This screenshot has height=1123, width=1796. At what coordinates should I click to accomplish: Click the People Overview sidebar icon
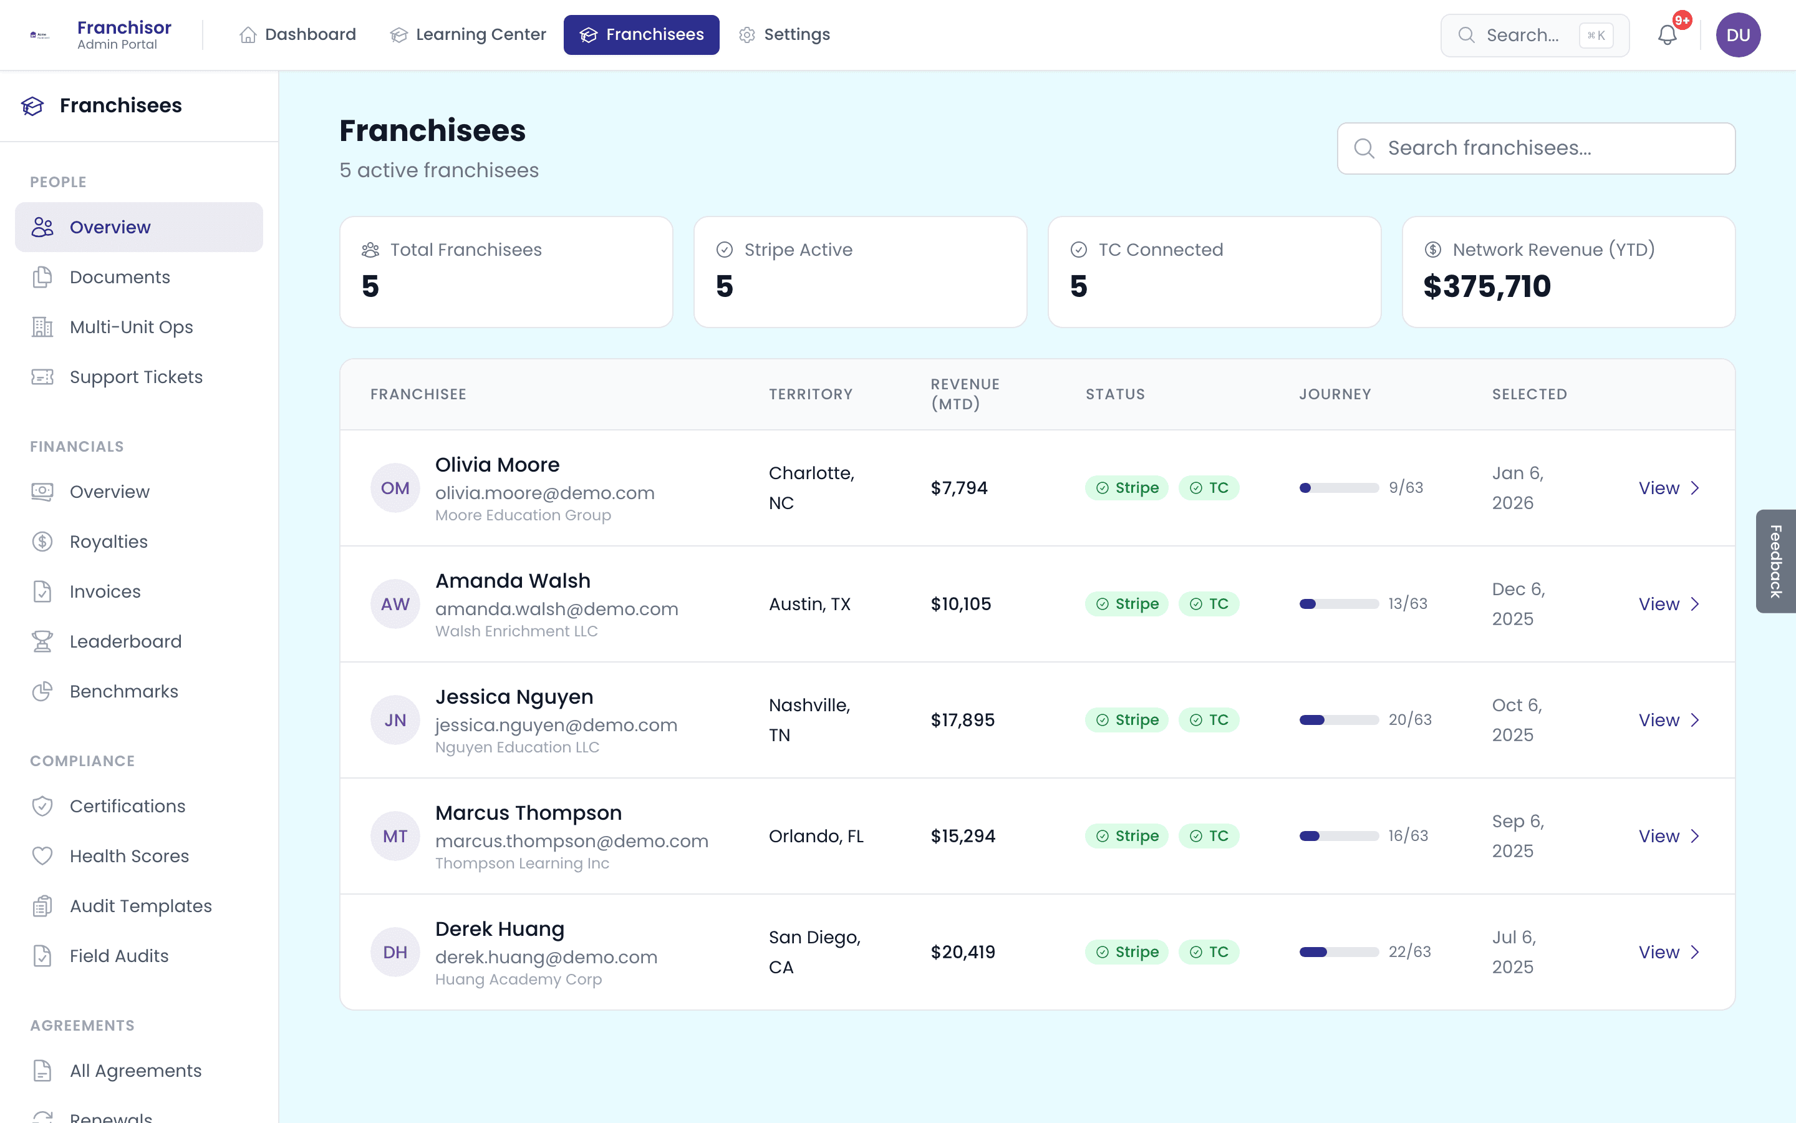42,227
